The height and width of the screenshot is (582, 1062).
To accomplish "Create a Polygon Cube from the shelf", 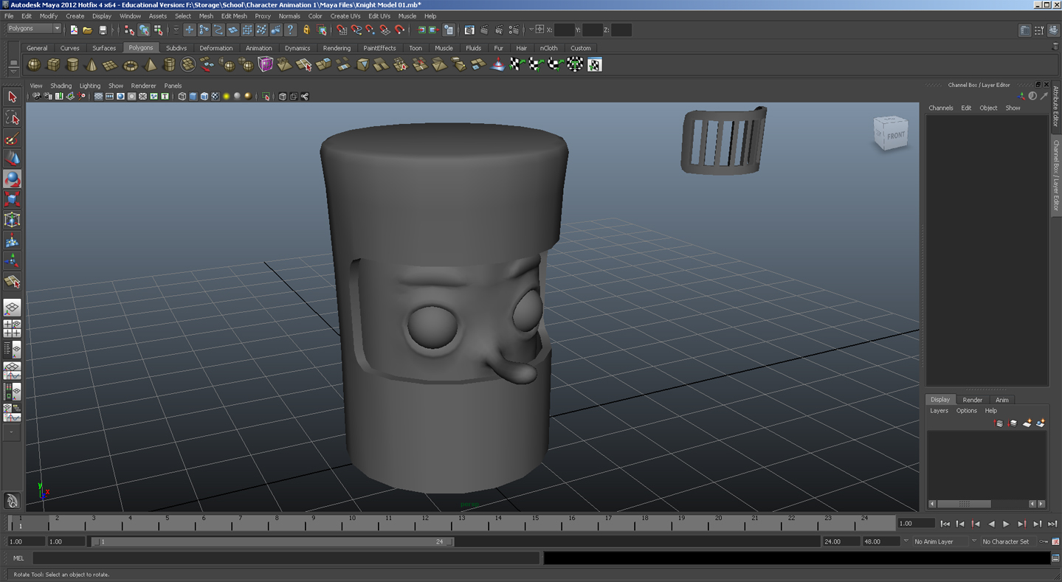I will pyautogui.click(x=52, y=64).
